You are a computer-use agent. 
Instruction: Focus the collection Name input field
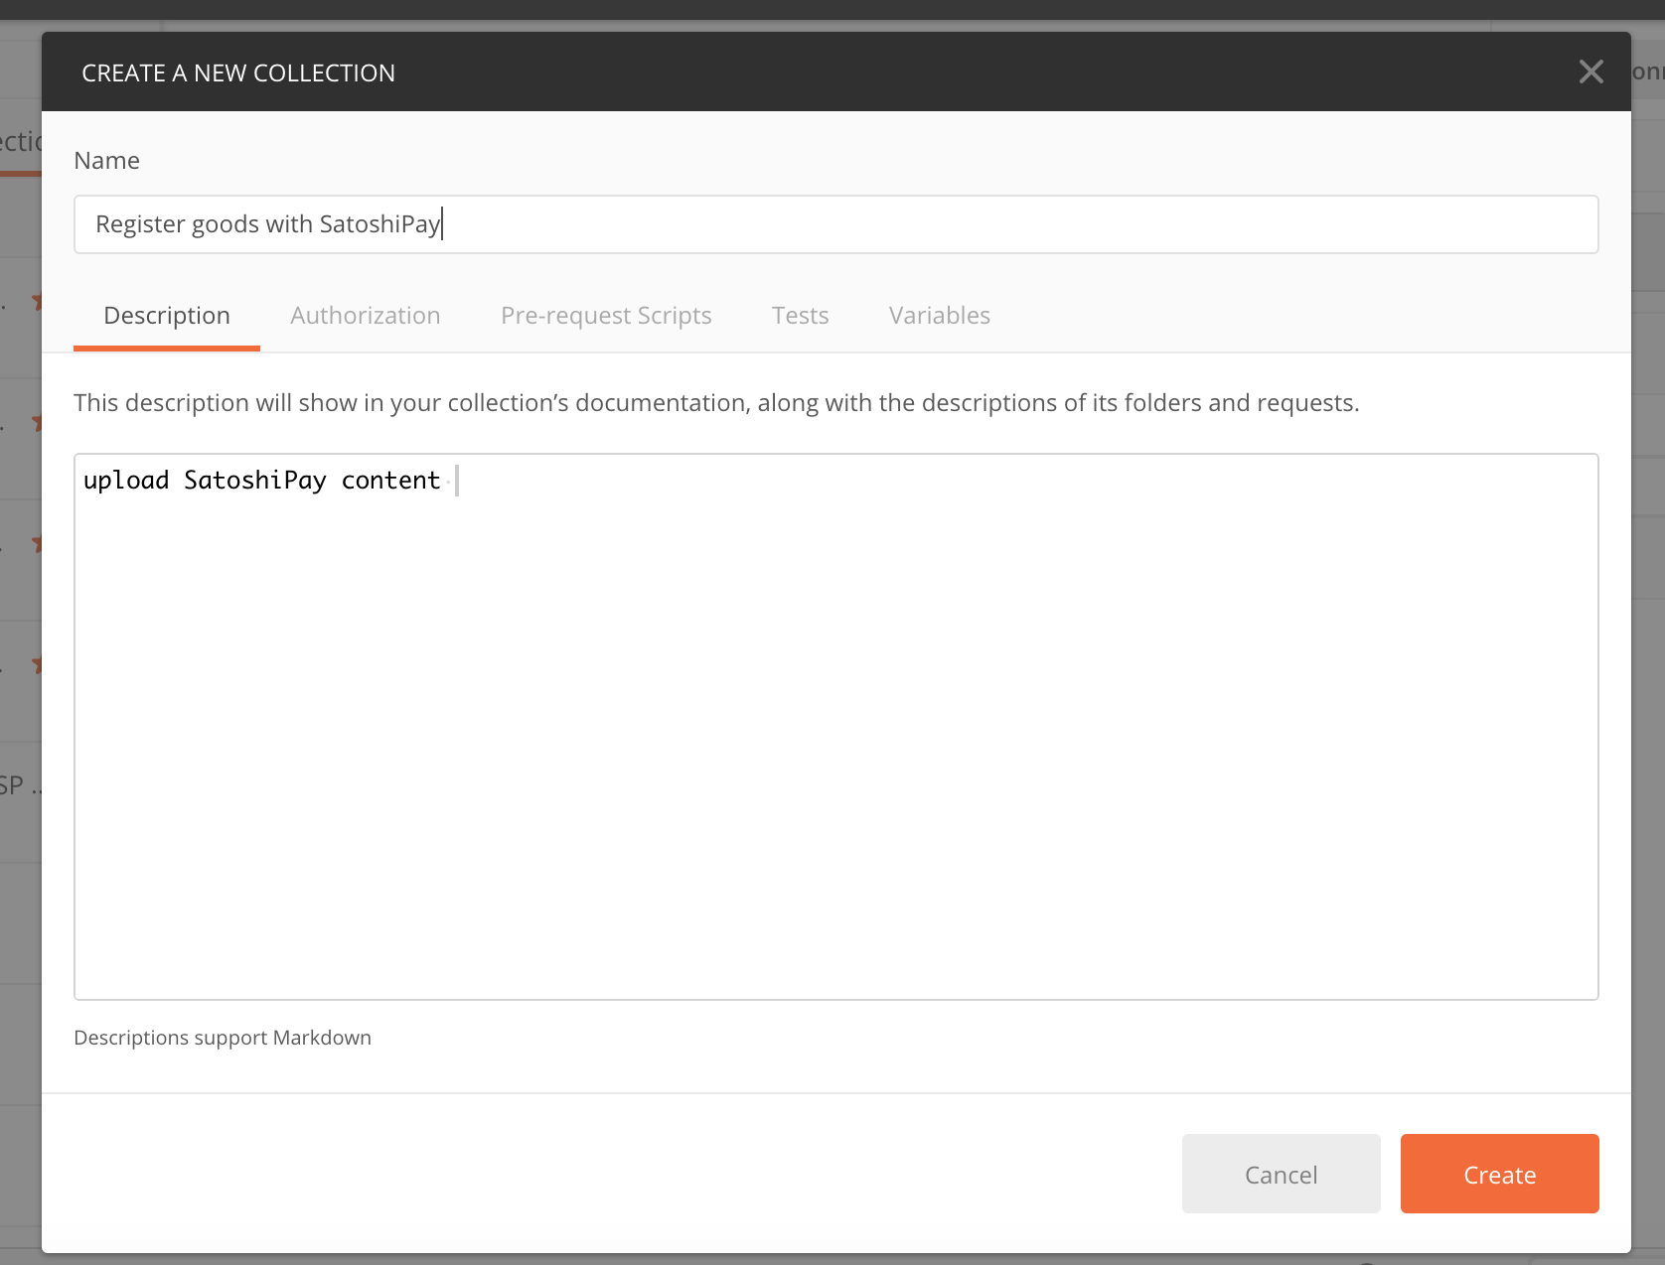(834, 224)
